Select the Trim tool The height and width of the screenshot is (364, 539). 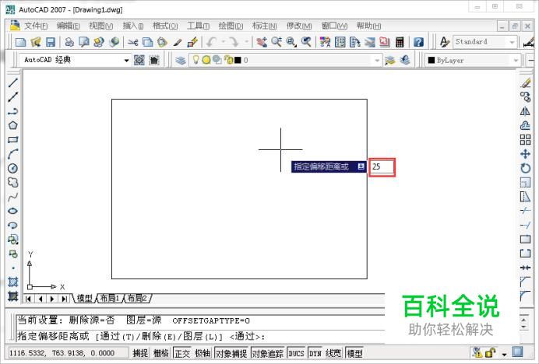tap(525, 211)
